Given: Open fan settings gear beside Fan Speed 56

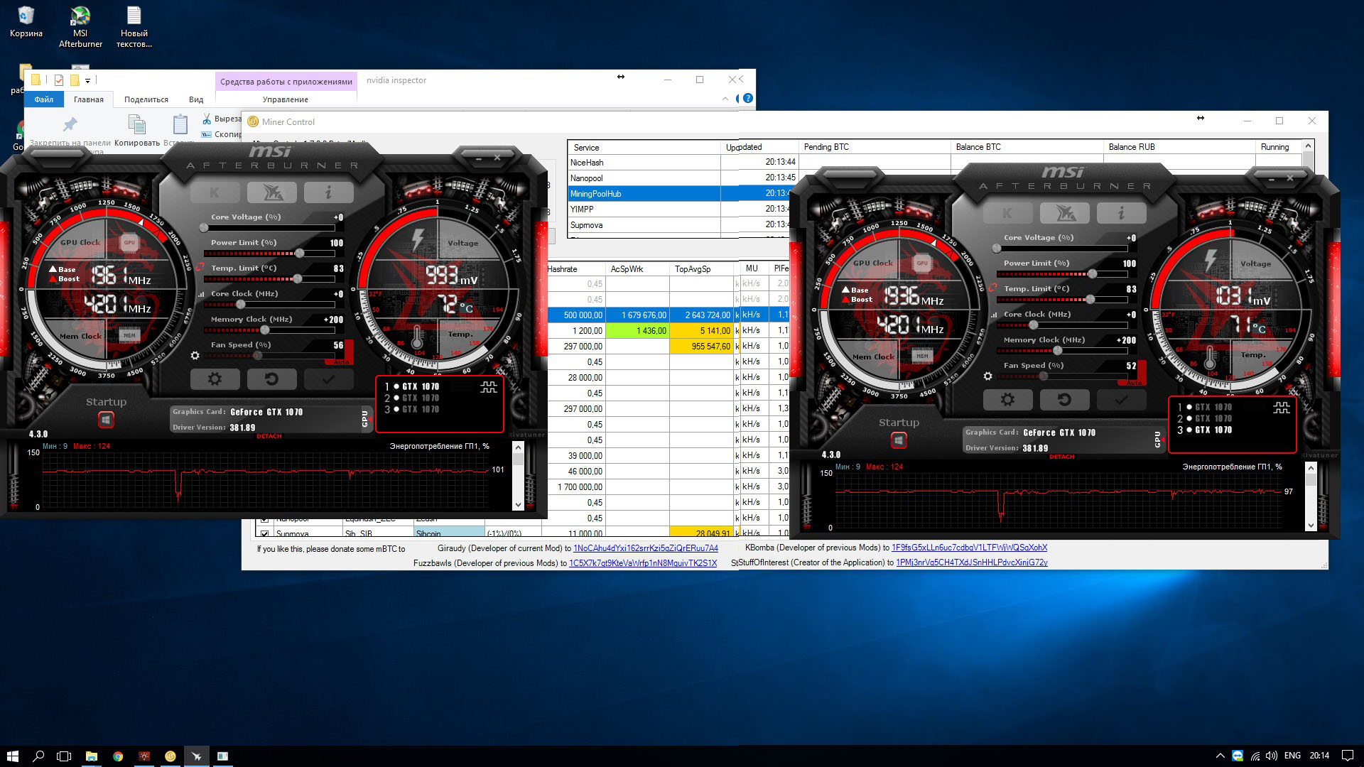Looking at the screenshot, I should [x=195, y=355].
